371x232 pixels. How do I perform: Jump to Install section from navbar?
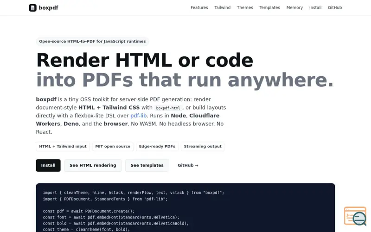point(315,7)
